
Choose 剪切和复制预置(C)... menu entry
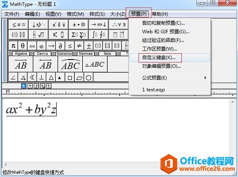170,23
